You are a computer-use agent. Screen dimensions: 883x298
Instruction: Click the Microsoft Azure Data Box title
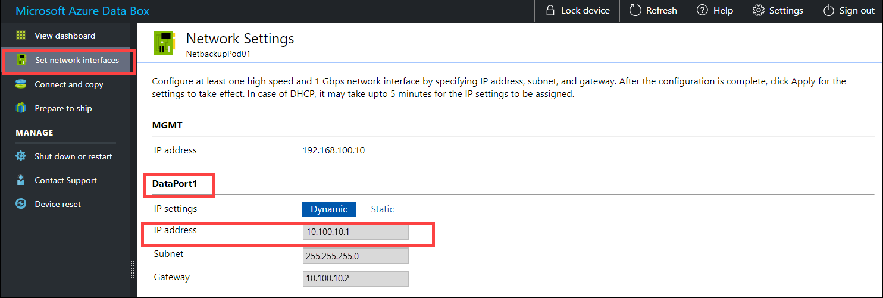82,11
